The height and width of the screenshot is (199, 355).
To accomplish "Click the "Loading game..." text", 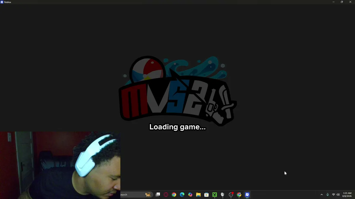I will tap(177, 127).
